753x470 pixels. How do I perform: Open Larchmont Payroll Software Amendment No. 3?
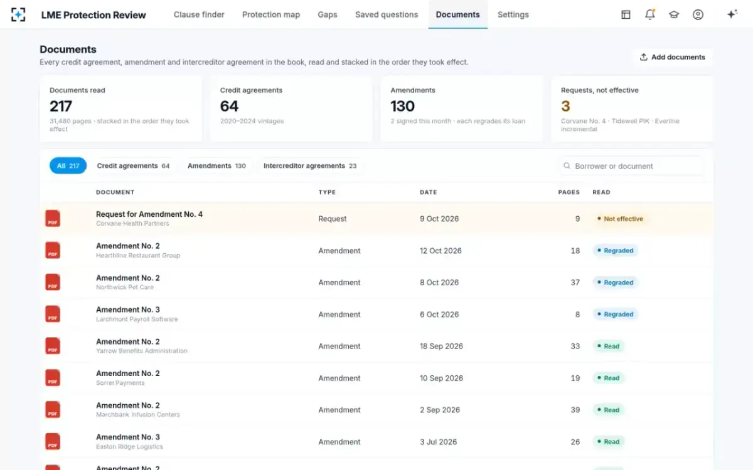click(x=128, y=310)
